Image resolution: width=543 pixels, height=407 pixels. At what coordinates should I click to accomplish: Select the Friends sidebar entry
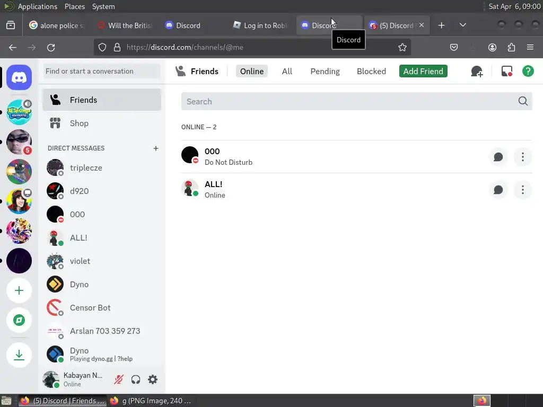coord(102,100)
